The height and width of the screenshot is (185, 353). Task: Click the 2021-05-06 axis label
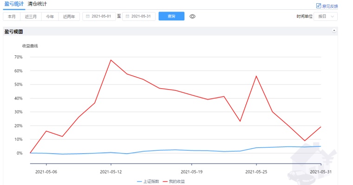46,172
